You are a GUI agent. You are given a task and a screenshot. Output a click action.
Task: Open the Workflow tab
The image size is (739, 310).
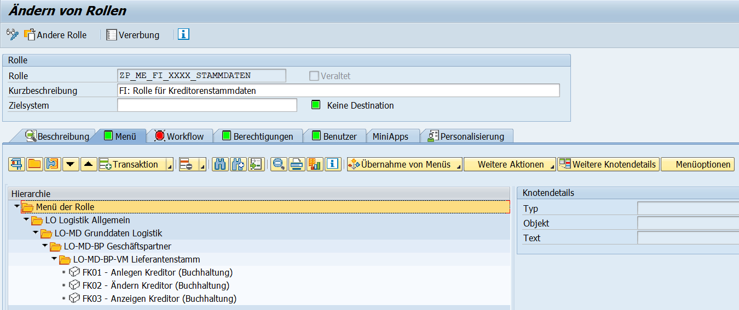point(179,136)
